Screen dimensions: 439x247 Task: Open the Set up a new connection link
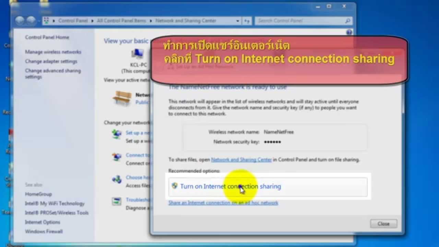(x=138, y=133)
